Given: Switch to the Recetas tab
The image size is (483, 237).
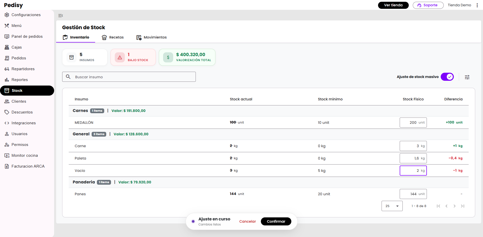Looking at the screenshot, I should point(113,37).
